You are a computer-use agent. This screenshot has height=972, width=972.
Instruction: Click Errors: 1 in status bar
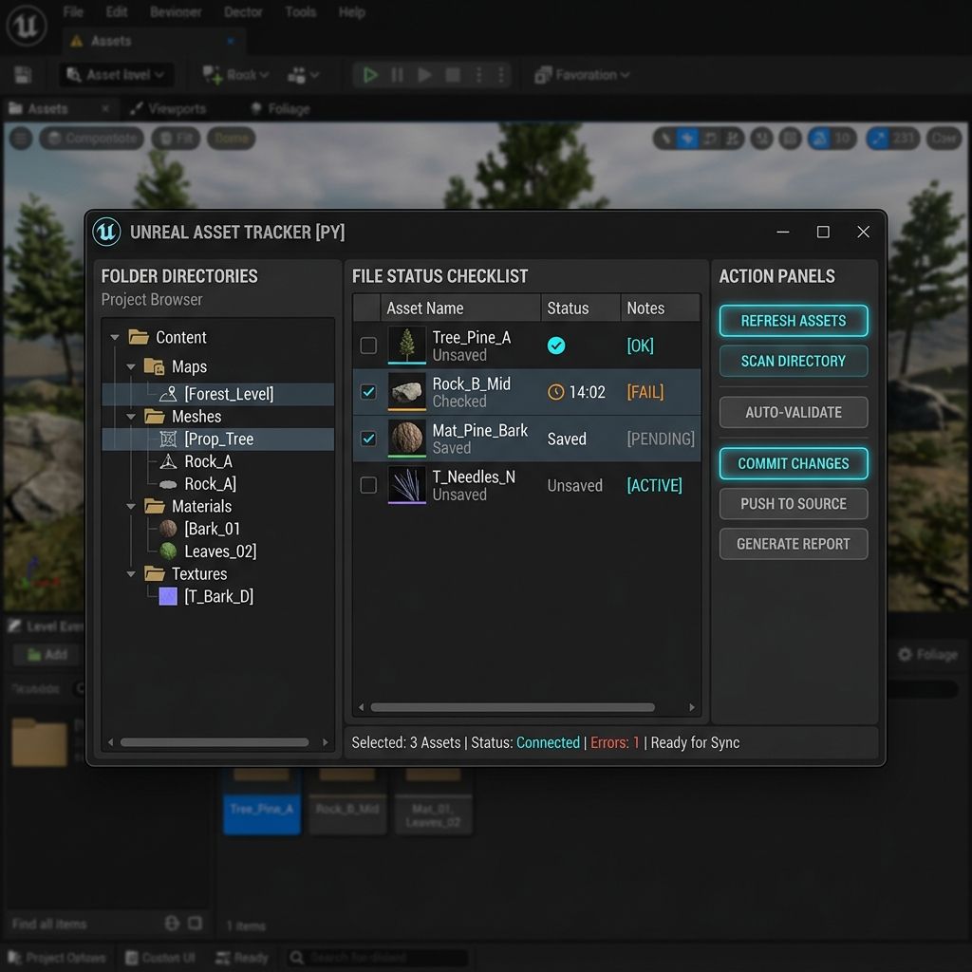point(614,742)
